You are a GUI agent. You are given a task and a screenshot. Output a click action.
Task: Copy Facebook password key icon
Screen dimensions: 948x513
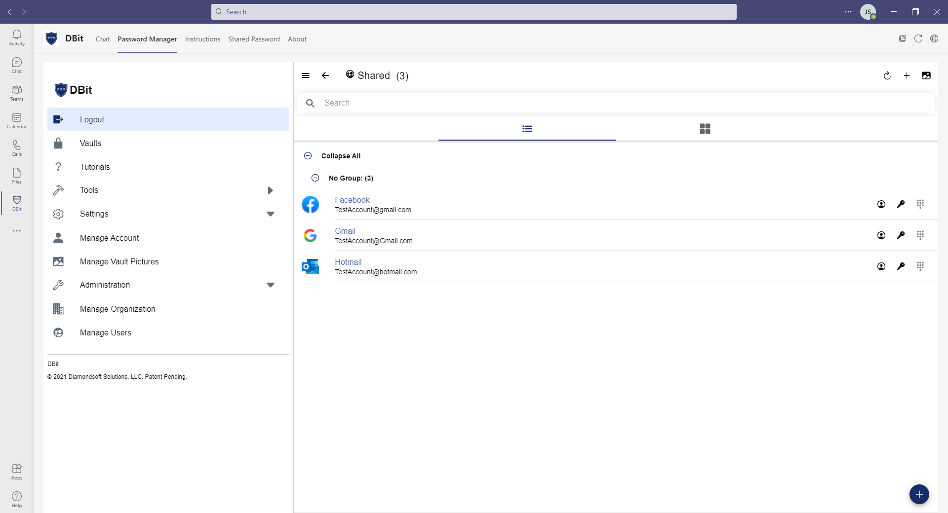tap(901, 204)
